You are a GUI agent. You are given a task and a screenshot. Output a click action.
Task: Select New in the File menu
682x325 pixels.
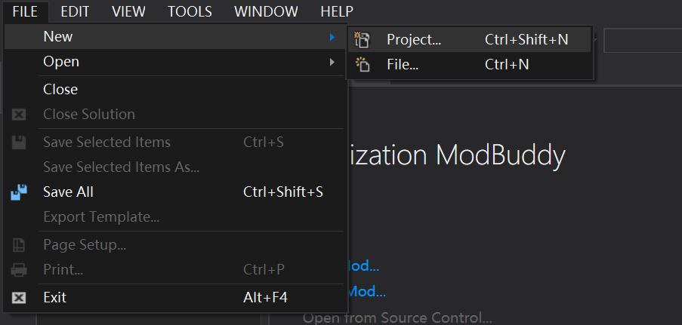pos(175,37)
